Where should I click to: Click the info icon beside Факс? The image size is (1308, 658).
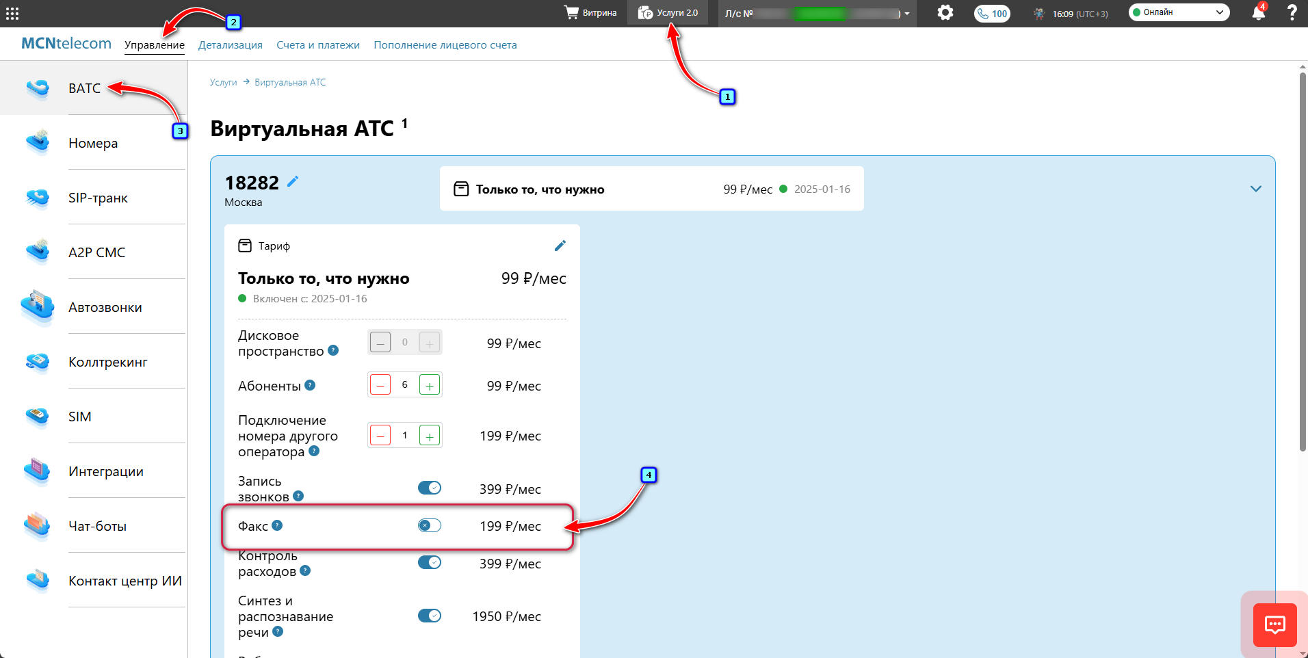277,525
